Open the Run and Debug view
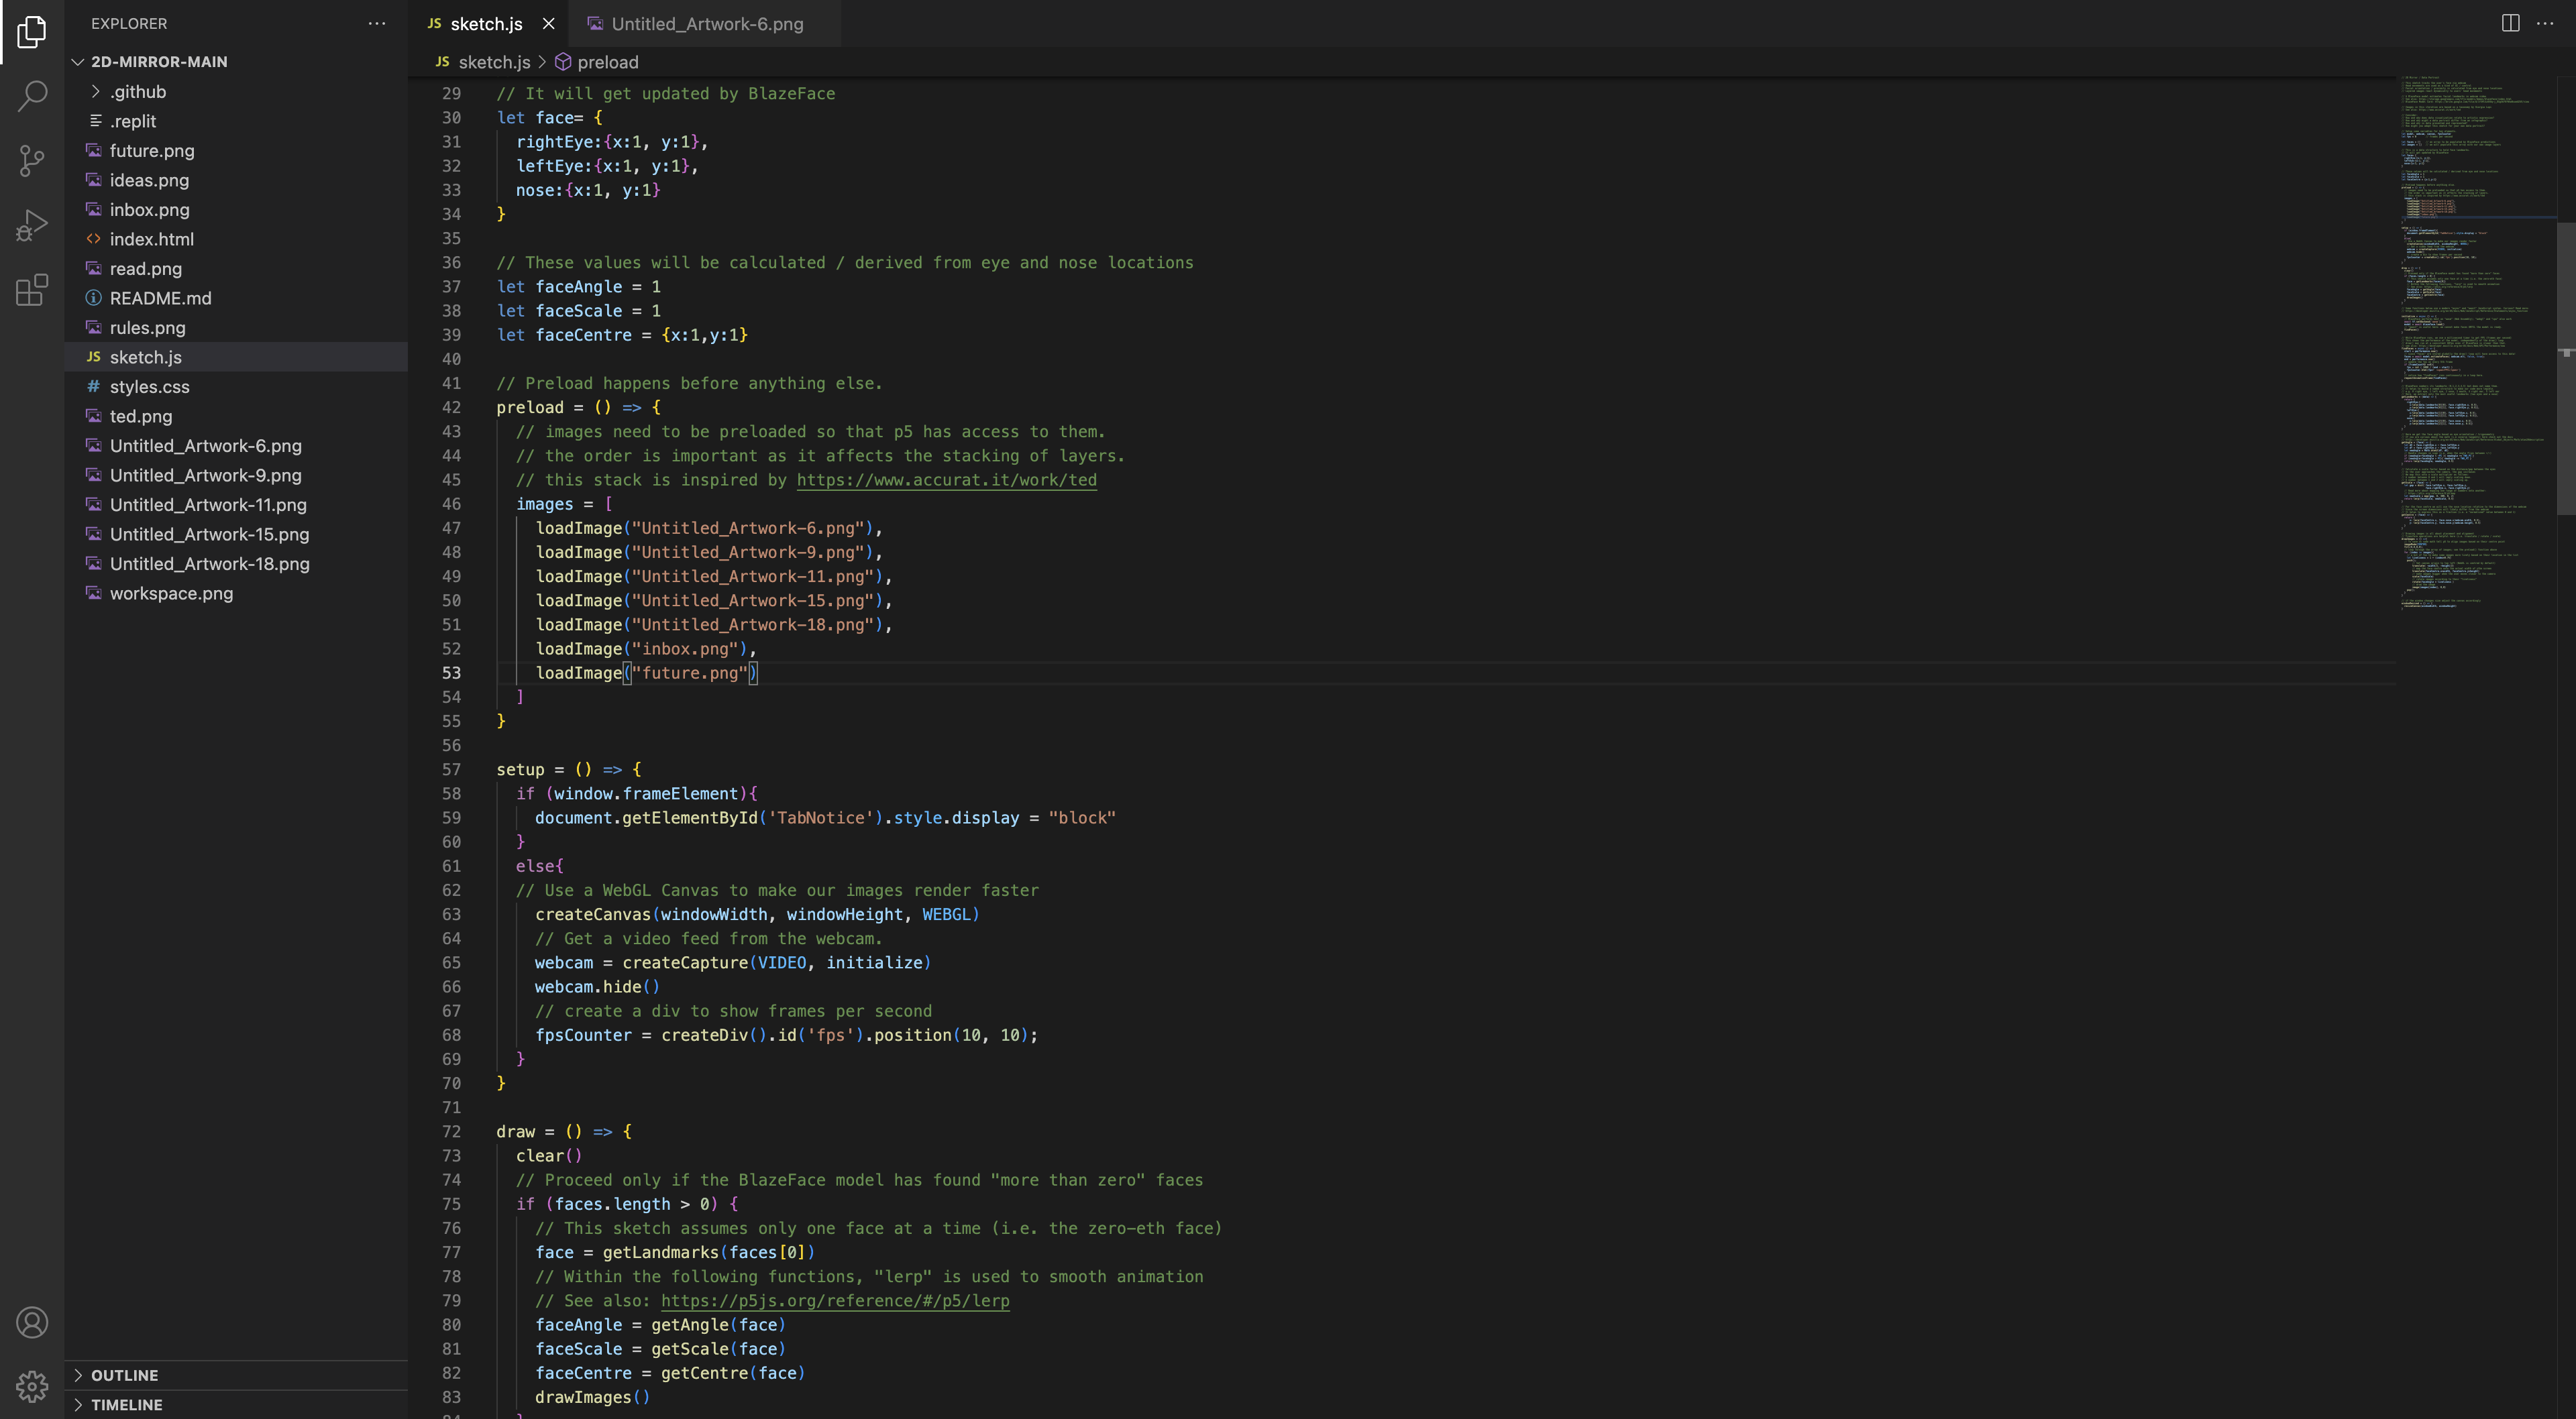The width and height of the screenshot is (2576, 1419). pos(32,225)
